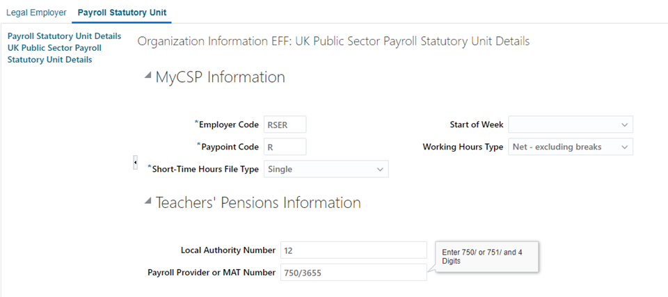Image resolution: width=668 pixels, height=297 pixels.
Task: Click the Local Authority Number input box
Action: [353, 250]
